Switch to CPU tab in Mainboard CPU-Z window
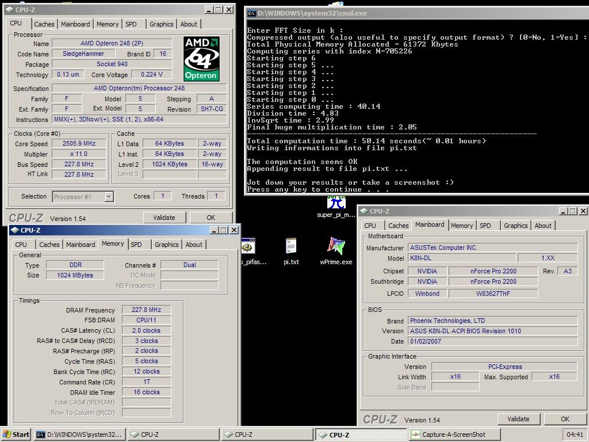The width and height of the screenshot is (589, 442). [x=370, y=226]
